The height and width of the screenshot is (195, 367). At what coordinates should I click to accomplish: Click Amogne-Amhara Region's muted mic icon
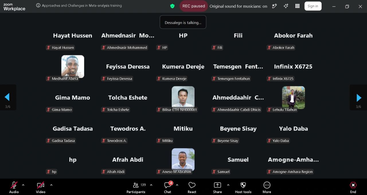tap(269, 171)
